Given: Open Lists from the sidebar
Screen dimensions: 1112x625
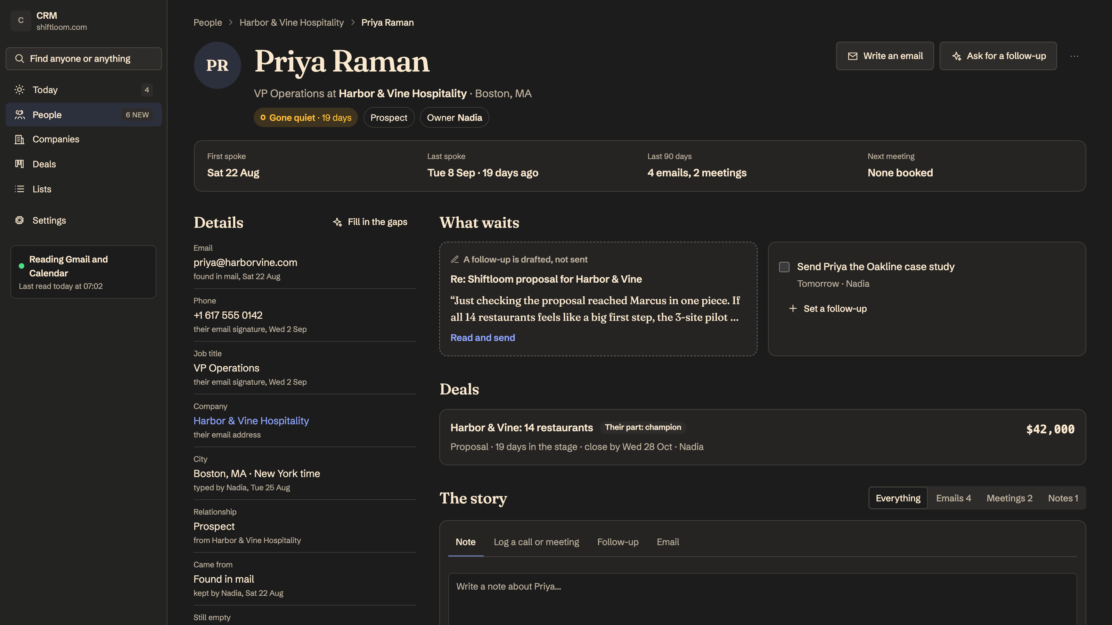Looking at the screenshot, I should pos(84,189).
